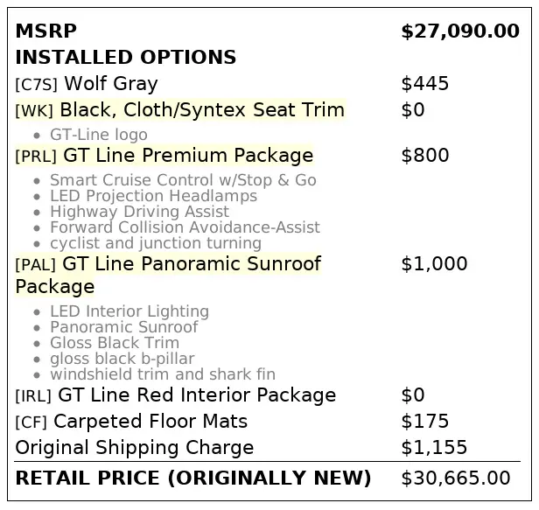Click the Installed Options heading
Screen dimensions: 539x510
[125, 58]
